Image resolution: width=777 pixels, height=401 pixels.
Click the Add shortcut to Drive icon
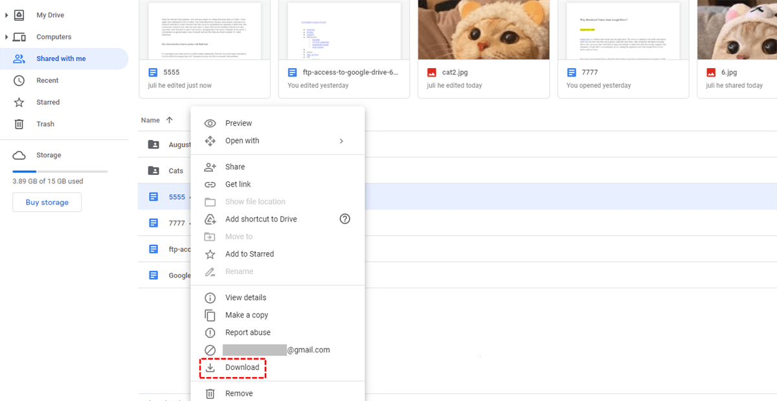[210, 220]
